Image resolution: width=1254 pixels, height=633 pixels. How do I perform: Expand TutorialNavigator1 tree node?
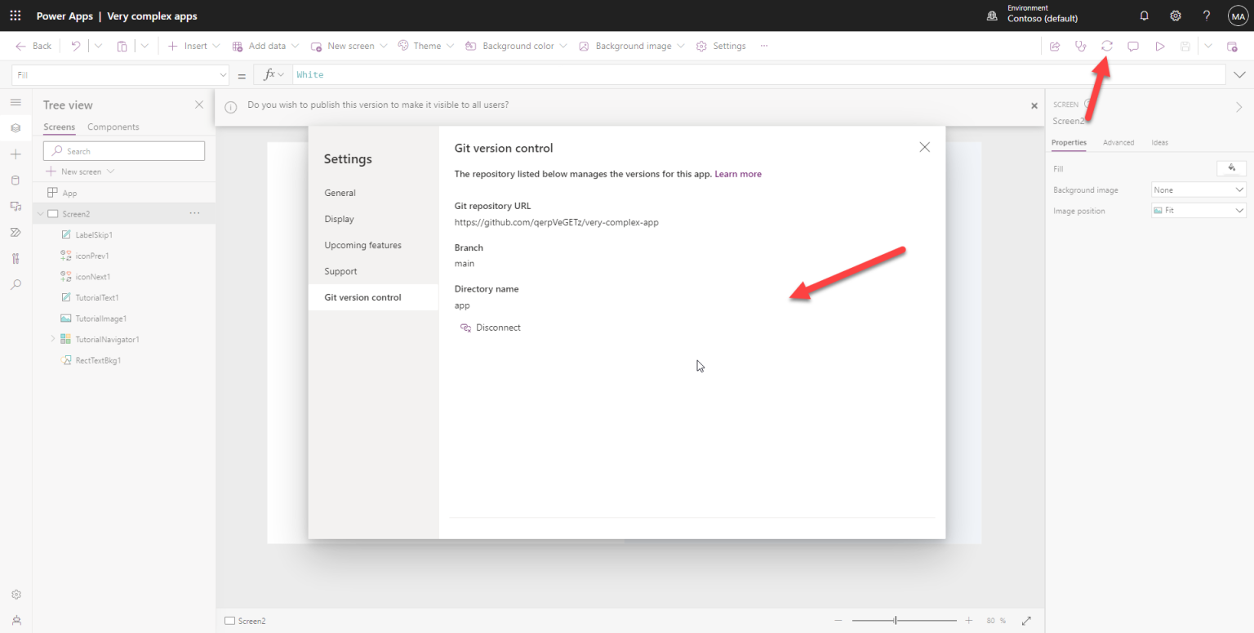click(53, 339)
